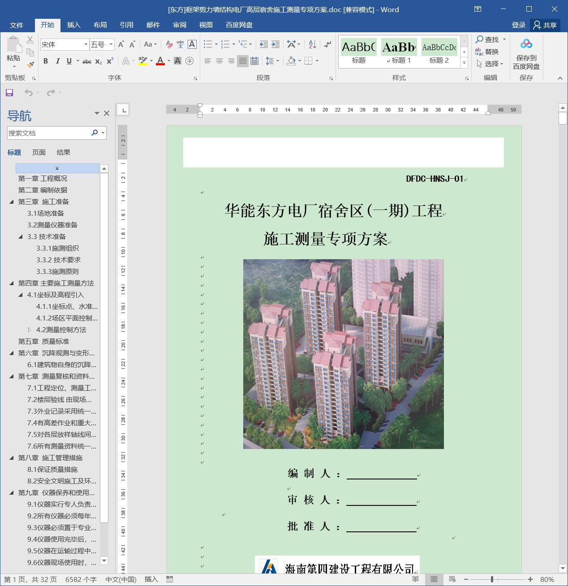The width and height of the screenshot is (568, 586).
Task: Toggle show/hide paragraph marks
Action: click(x=328, y=44)
